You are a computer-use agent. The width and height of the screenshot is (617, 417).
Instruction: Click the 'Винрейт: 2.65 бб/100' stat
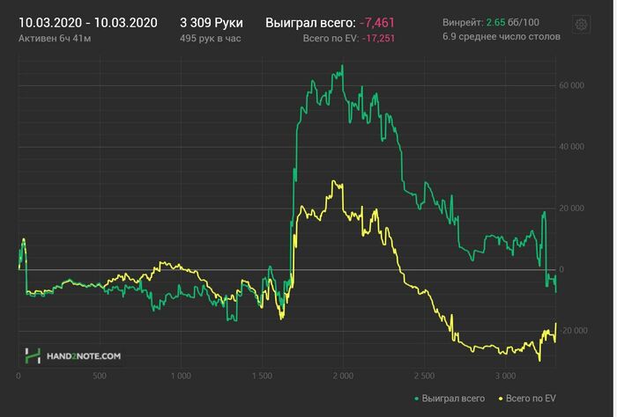click(x=490, y=21)
